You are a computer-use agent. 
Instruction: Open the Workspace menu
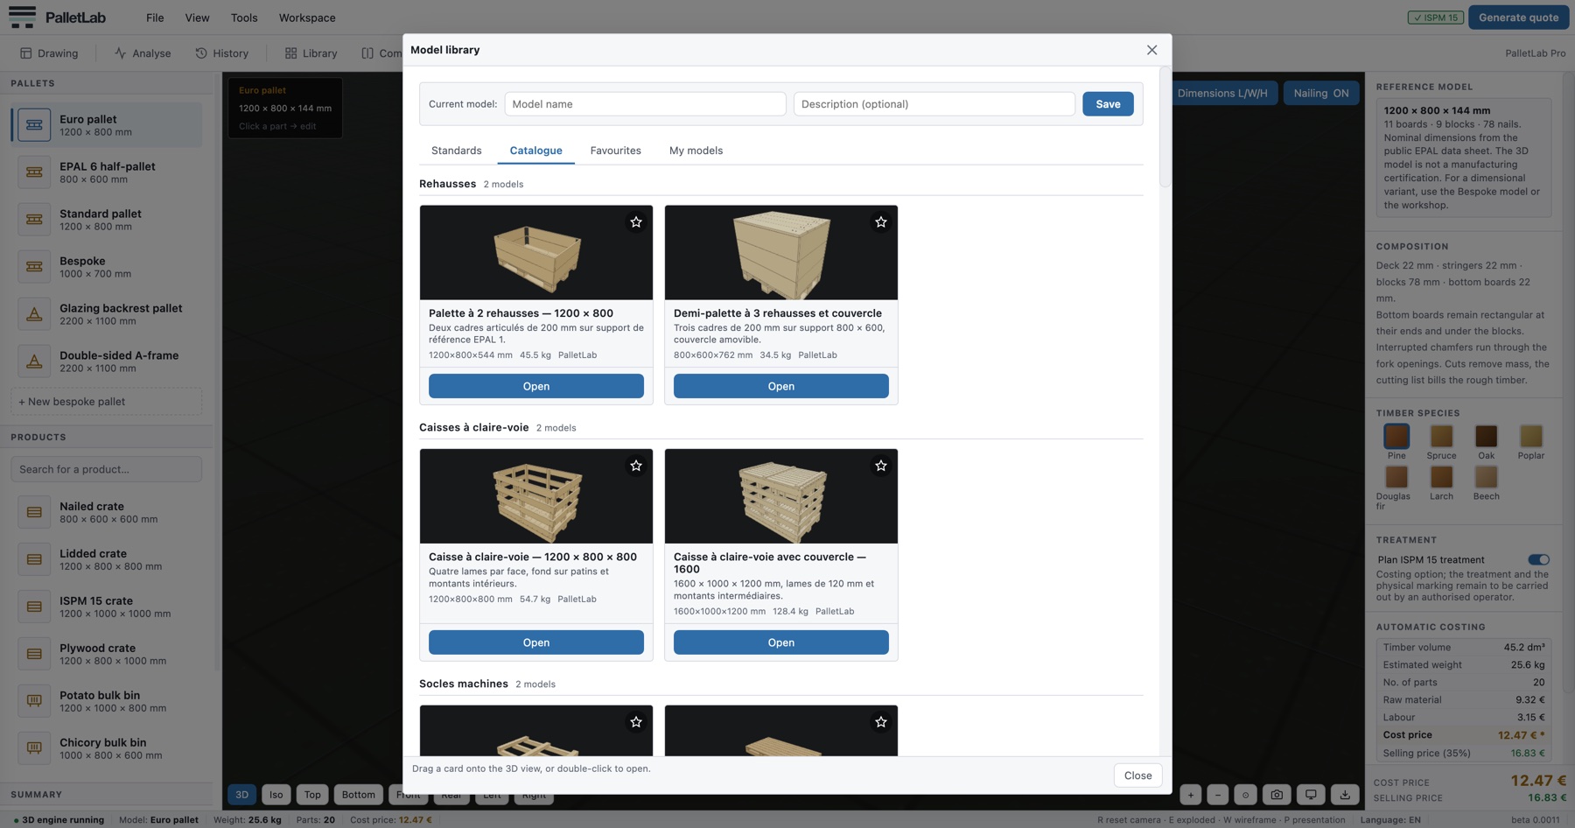click(307, 18)
